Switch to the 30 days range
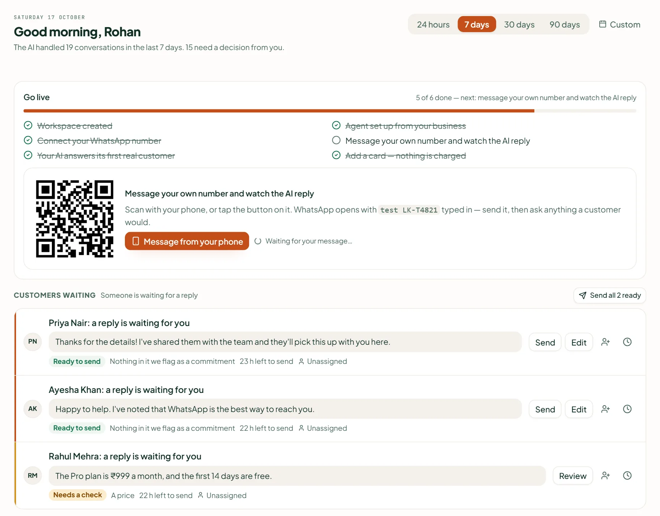The height and width of the screenshot is (516, 660). point(519,24)
